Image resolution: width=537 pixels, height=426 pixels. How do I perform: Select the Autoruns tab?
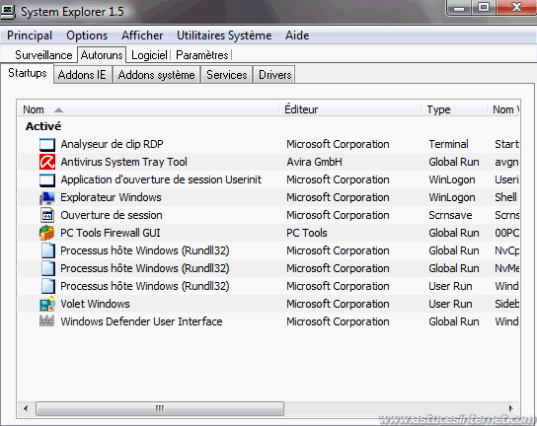(x=102, y=55)
